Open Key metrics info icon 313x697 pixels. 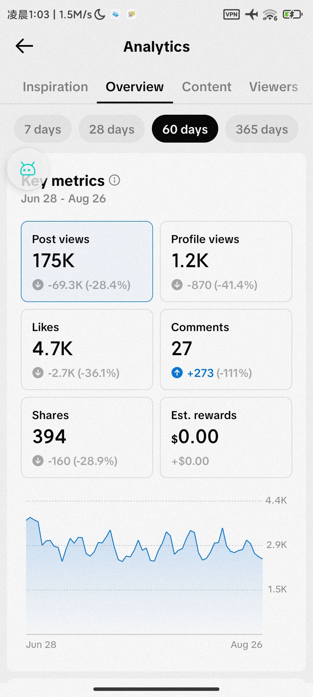point(114,180)
